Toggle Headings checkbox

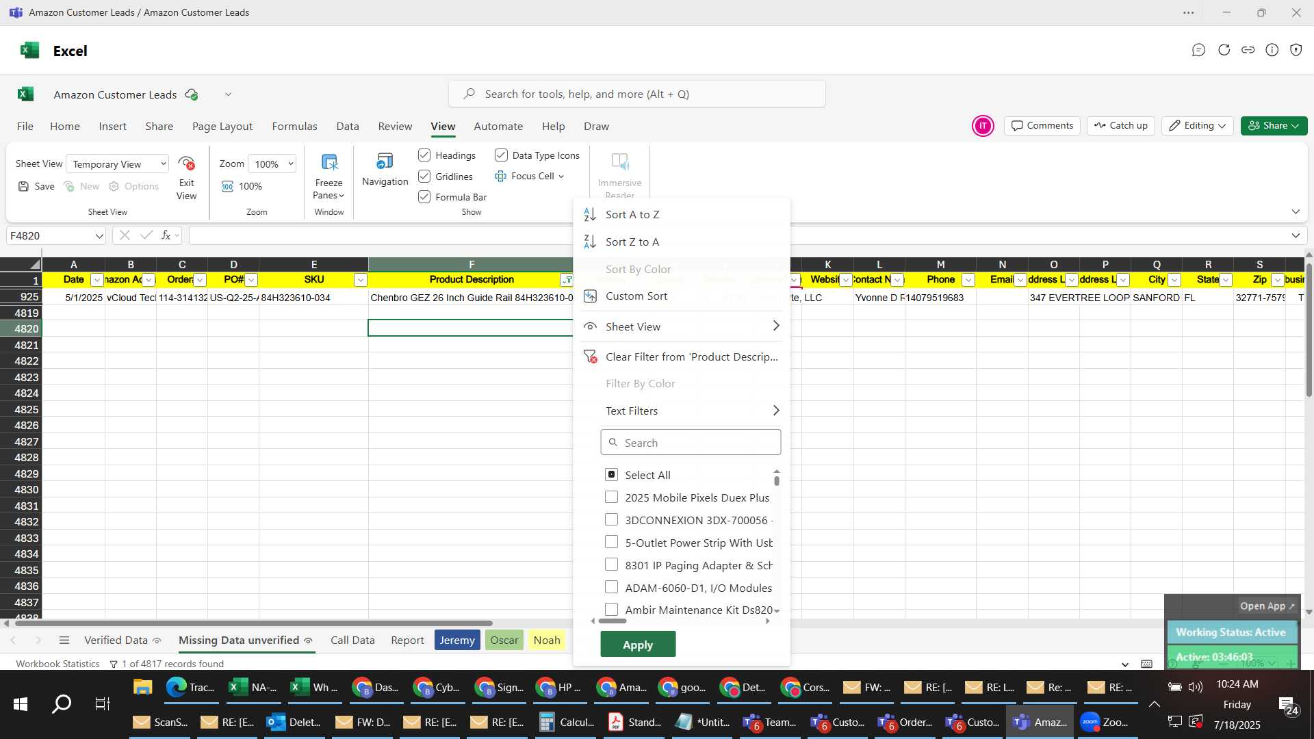click(x=424, y=155)
